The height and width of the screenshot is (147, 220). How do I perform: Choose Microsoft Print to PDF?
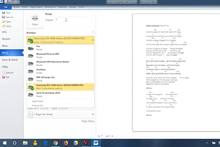tap(60, 56)
